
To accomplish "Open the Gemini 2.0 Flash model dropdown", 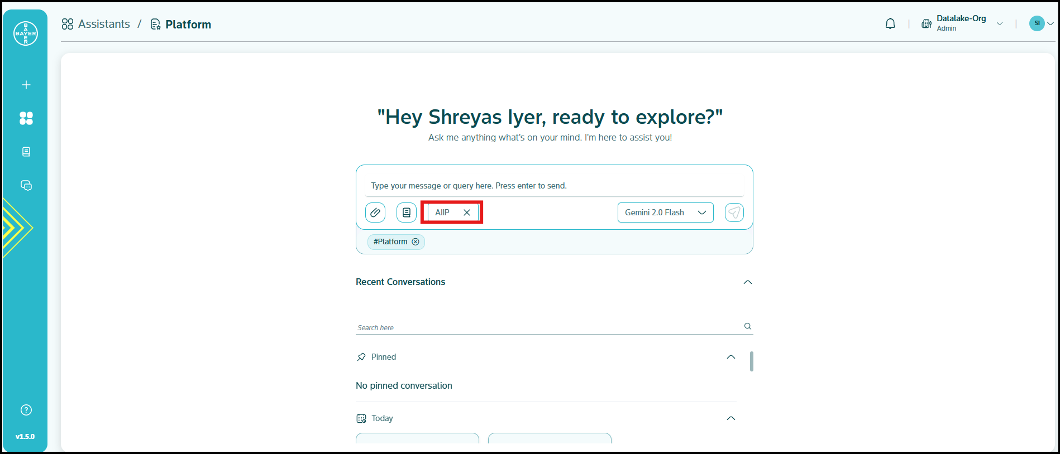I will coord(665,212).
